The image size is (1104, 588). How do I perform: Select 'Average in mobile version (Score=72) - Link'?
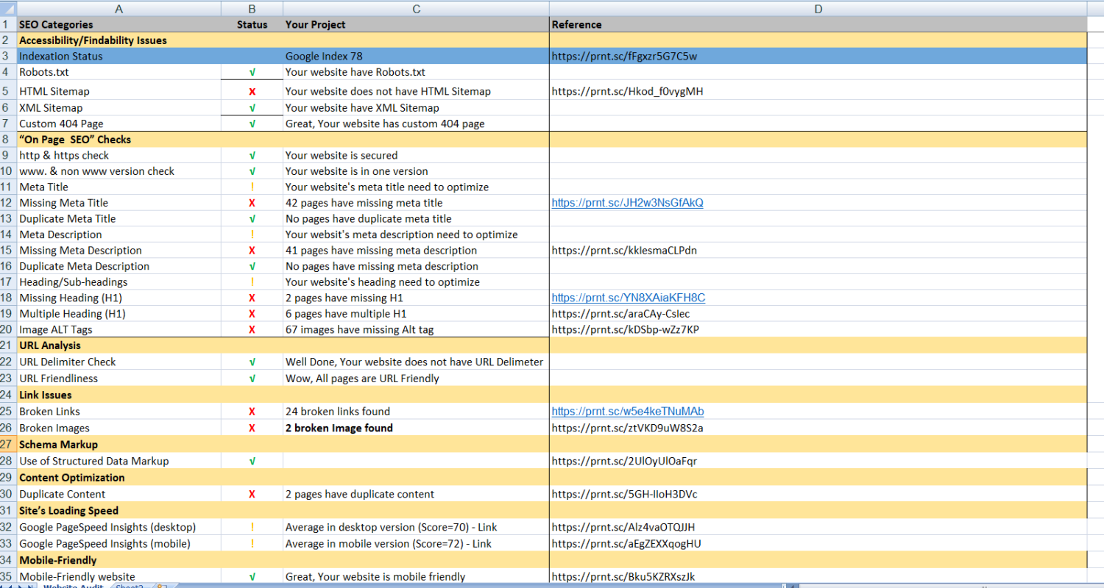[x=416, y=544]
